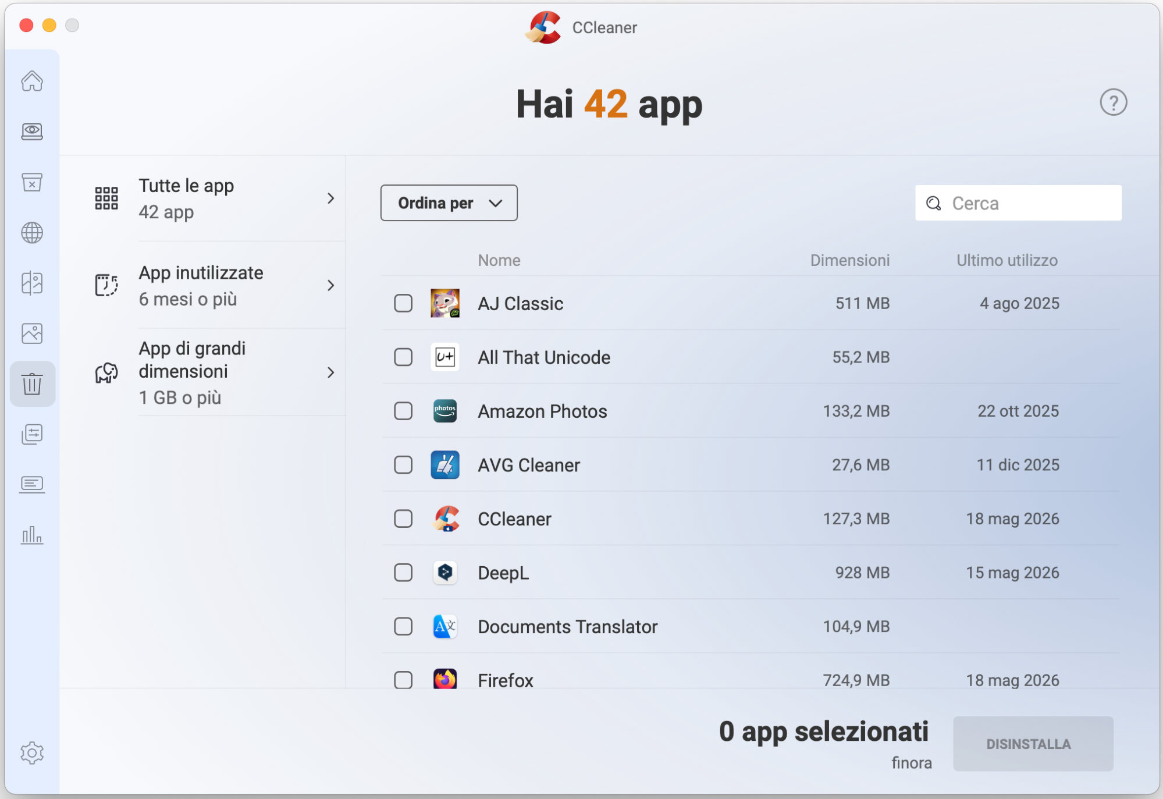
Task: Click the DISINSTALLA button
Action: tap(1033, 744)
